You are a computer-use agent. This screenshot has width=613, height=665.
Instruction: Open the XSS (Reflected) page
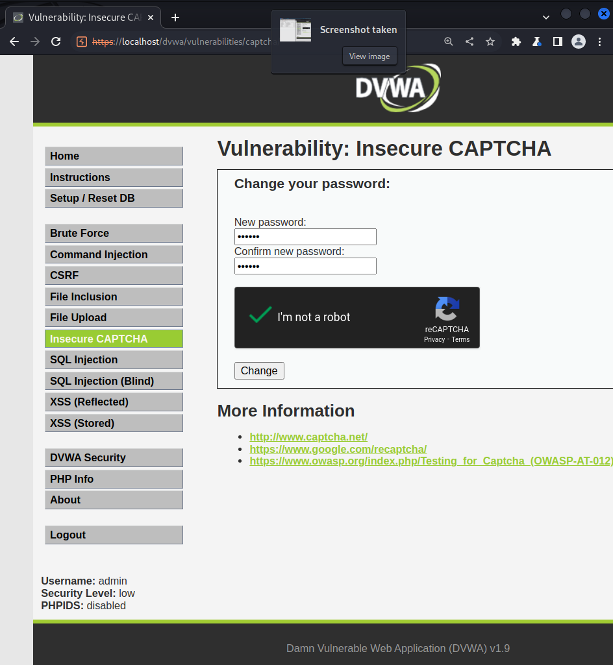[114, 402]
